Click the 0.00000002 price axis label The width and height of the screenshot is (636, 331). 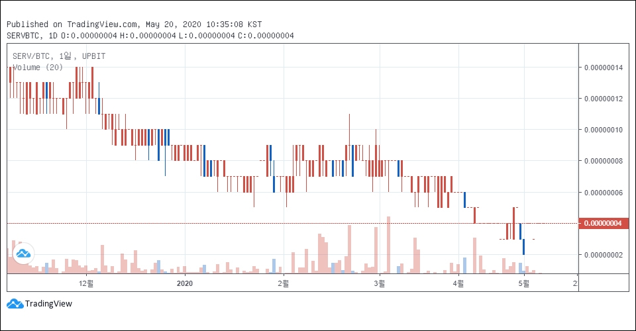pos(603,255)
